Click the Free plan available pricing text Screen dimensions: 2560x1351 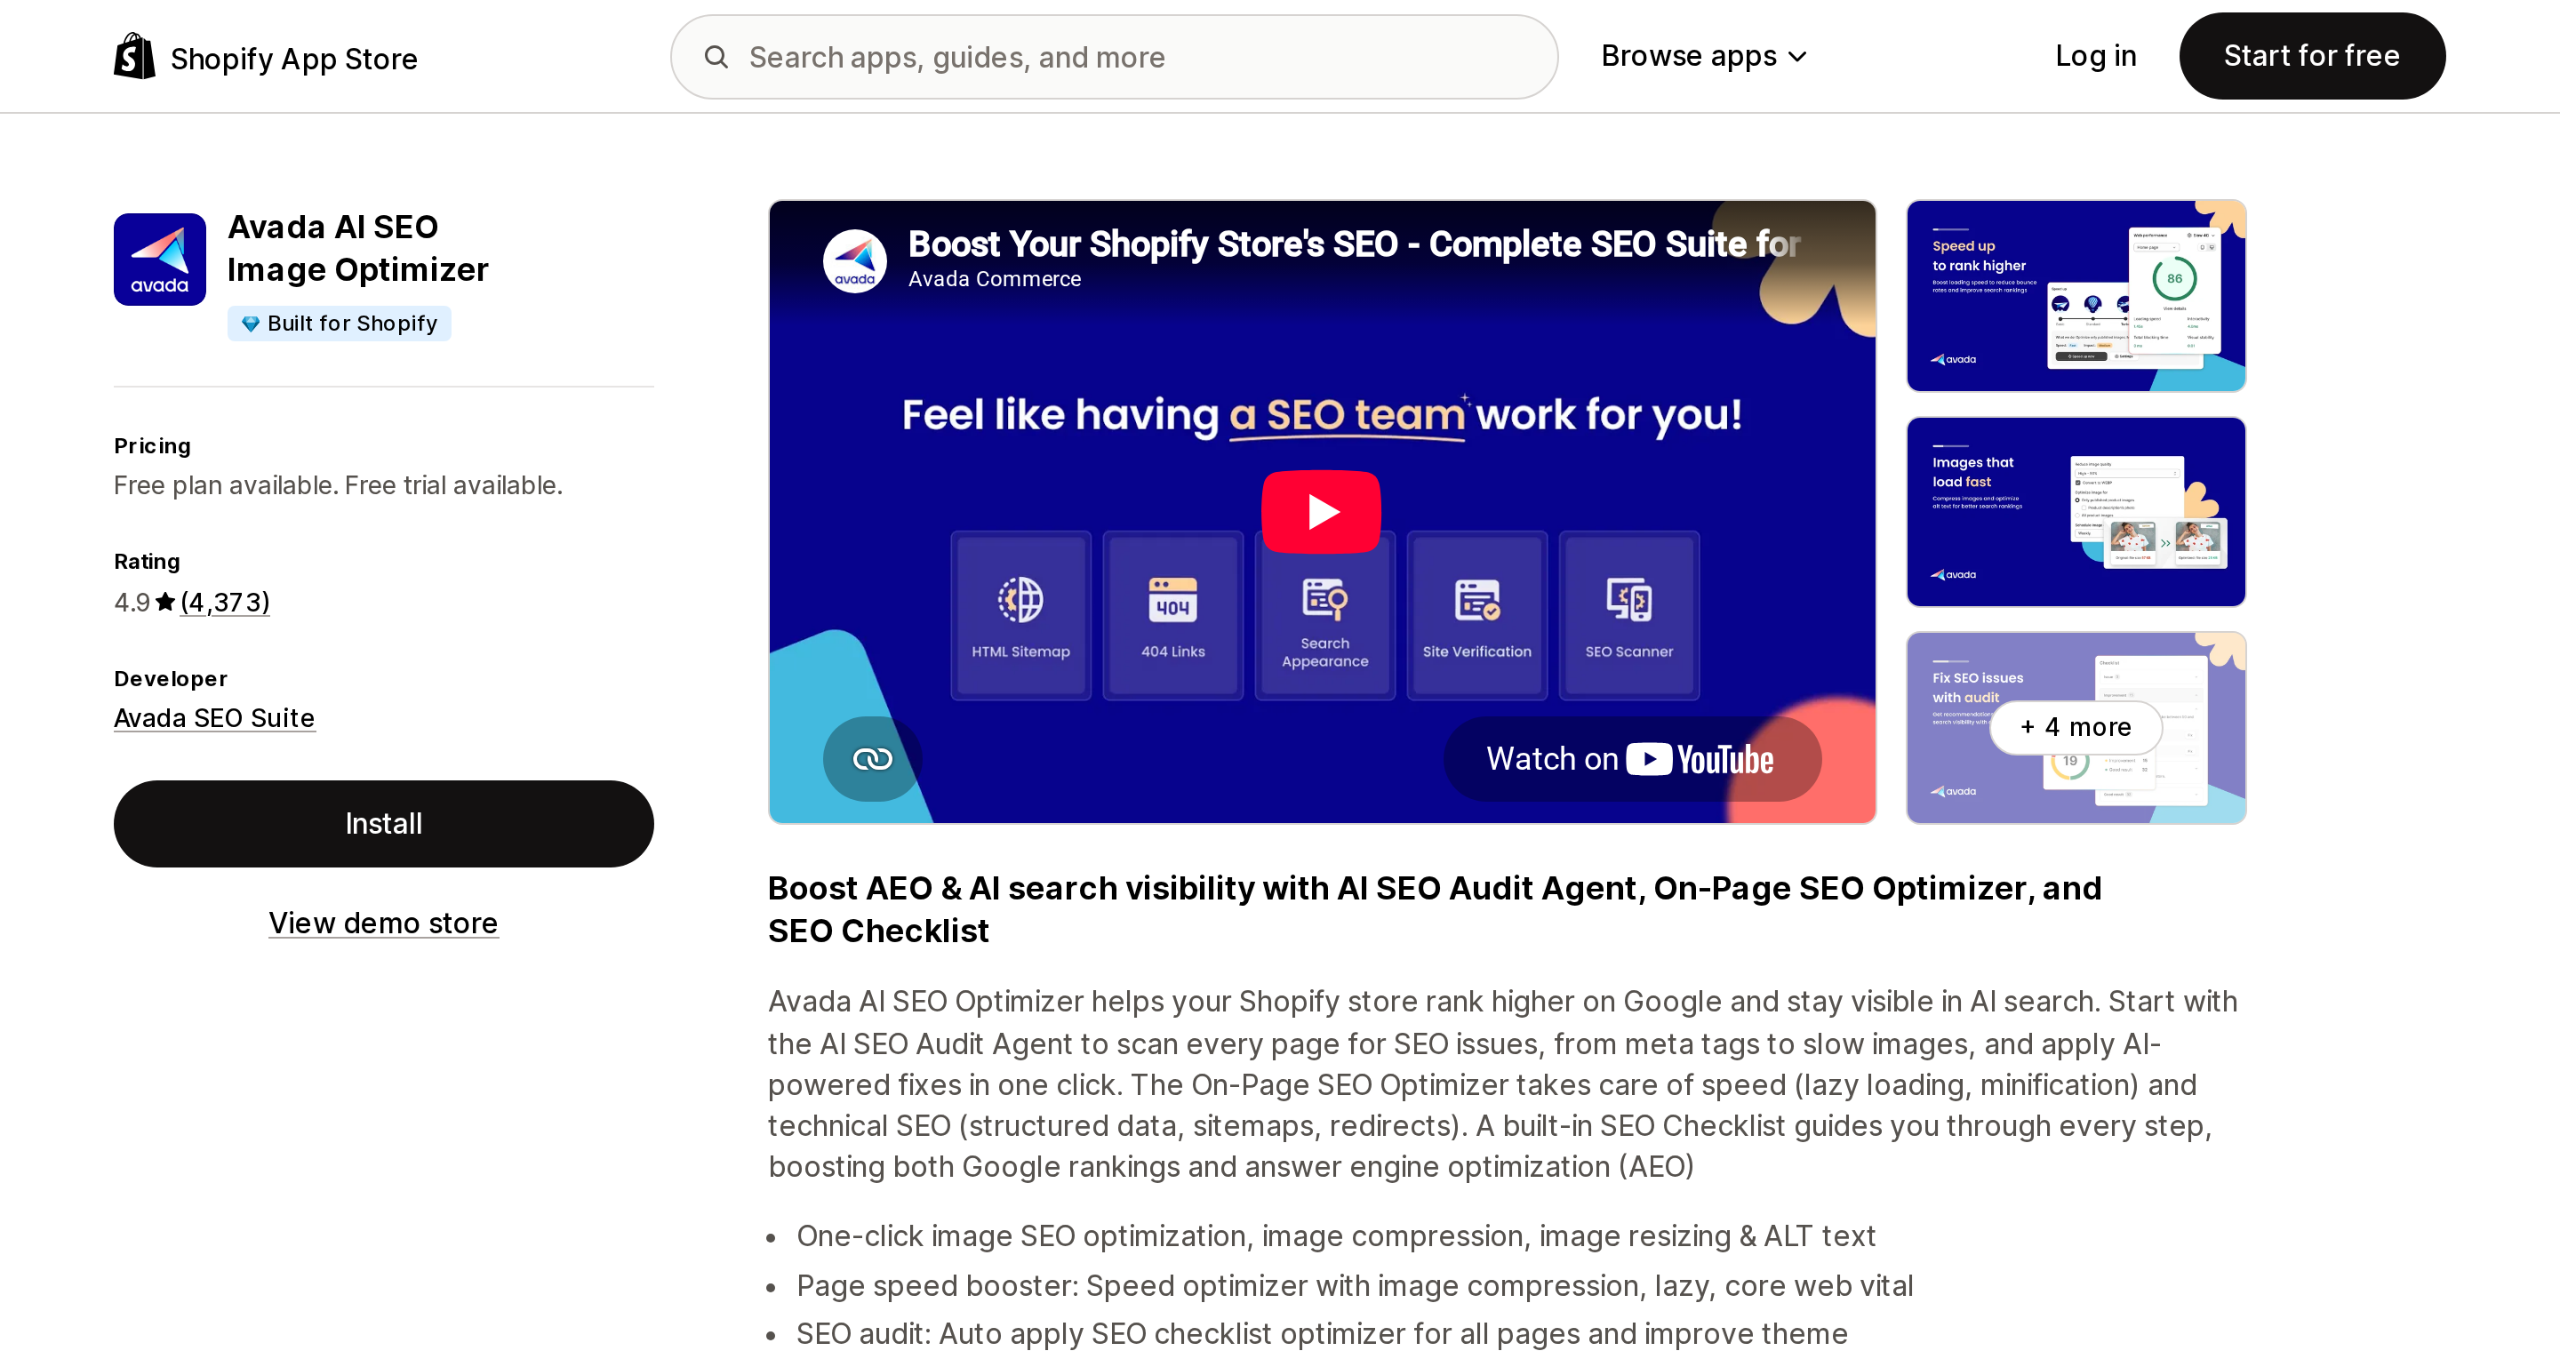(338, 484)
